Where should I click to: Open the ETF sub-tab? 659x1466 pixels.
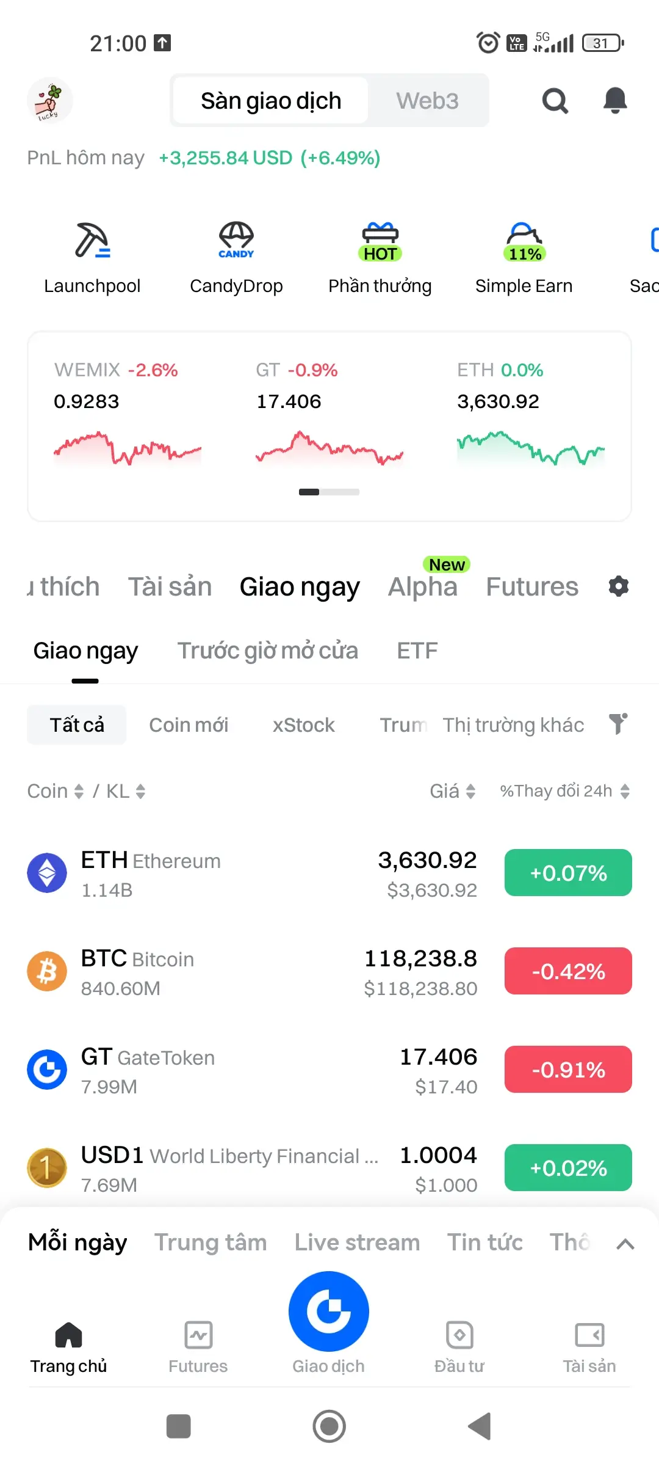pyautogui.click(x=417, y=651)
